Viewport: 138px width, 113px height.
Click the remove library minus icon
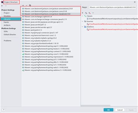[26, 6]
